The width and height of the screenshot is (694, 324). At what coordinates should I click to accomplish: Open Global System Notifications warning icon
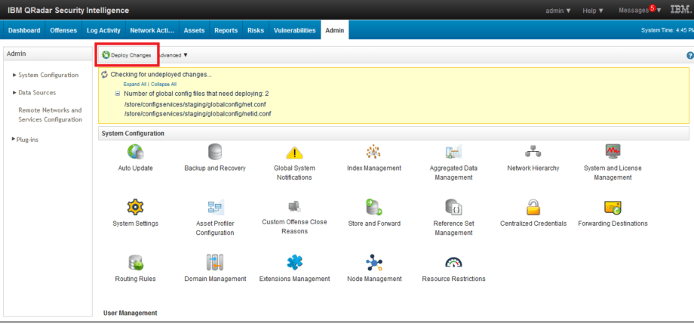click(294, 152)
